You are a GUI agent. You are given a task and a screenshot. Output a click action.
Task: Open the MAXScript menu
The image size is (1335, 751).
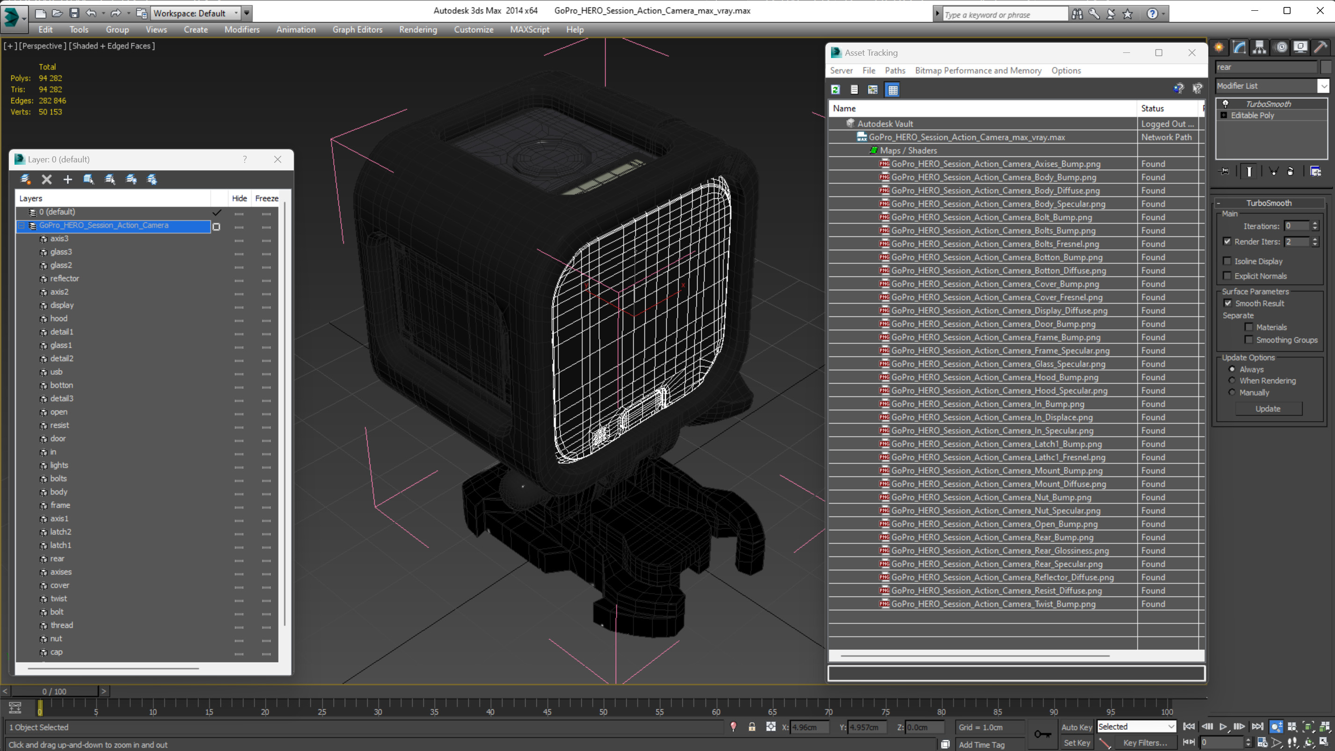pos(529,29)
